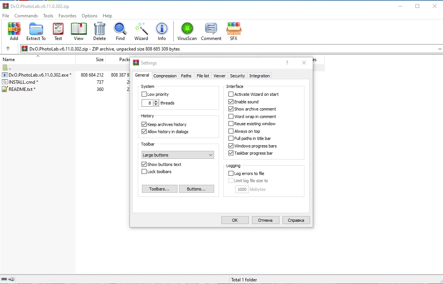
Task: Click the Buttons... button
Action: tap(196, 189)
